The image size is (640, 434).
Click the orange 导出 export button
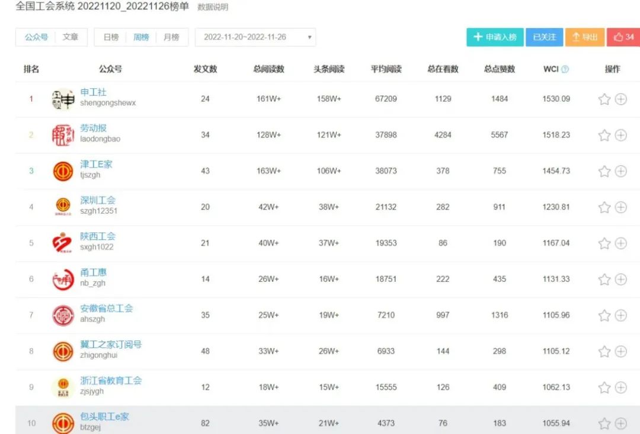[584, 37]
